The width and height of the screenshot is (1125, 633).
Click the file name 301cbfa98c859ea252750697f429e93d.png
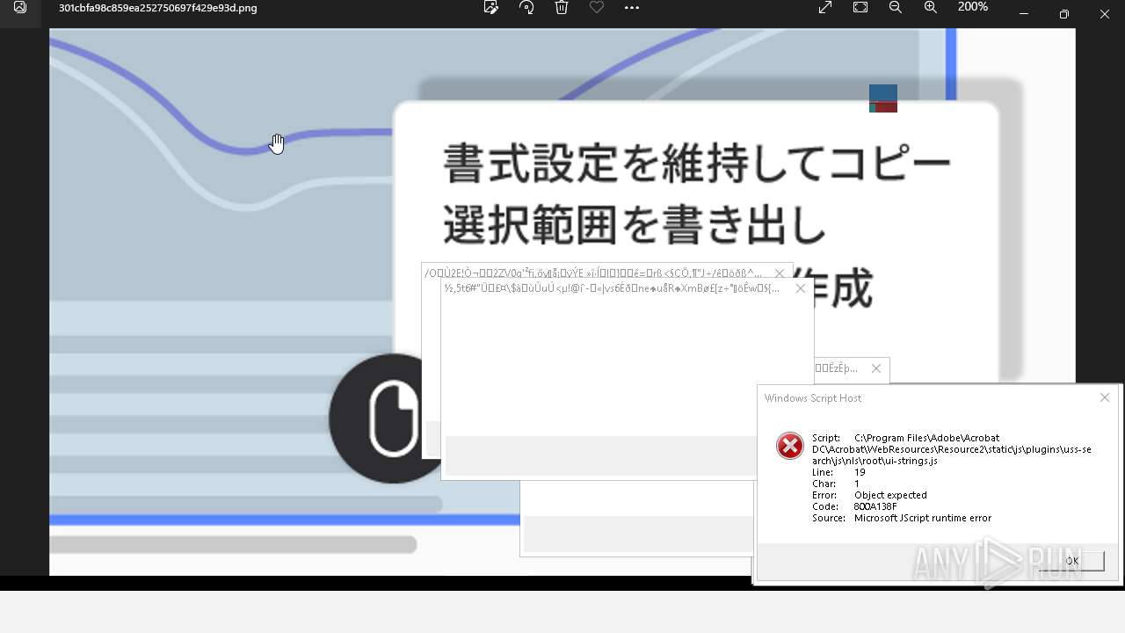click(158, 9)
